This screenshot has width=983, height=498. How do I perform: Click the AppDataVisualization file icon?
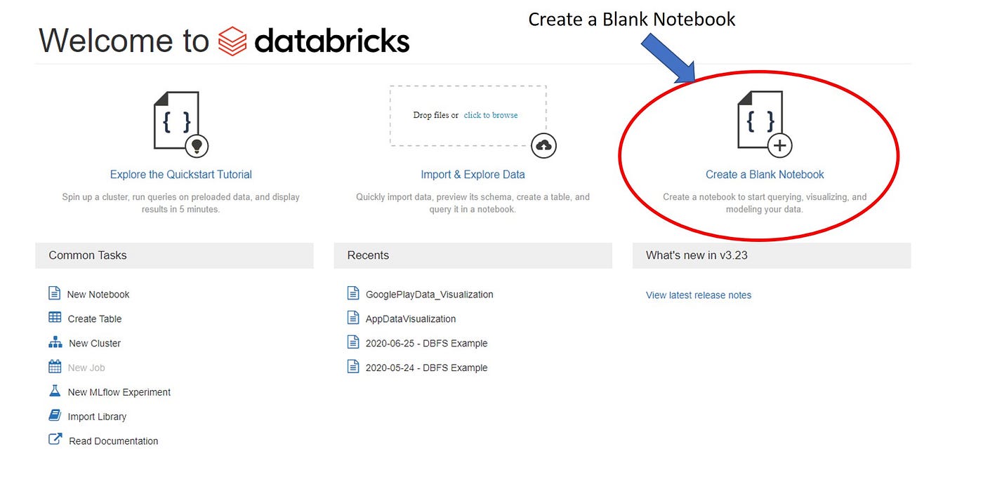[x=353, y=318]
